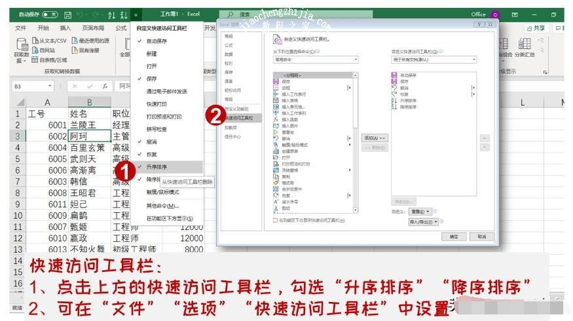The width and height of the screenshot is (573, 321).
Task: Switch to the 开始 ribbon tab
Action: [43, 28]
